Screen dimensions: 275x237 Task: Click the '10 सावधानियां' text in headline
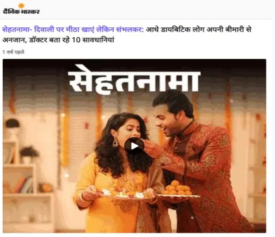93,40
